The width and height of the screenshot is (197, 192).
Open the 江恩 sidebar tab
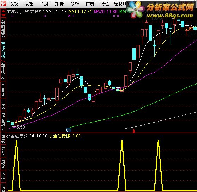click(x=3, y=105)
